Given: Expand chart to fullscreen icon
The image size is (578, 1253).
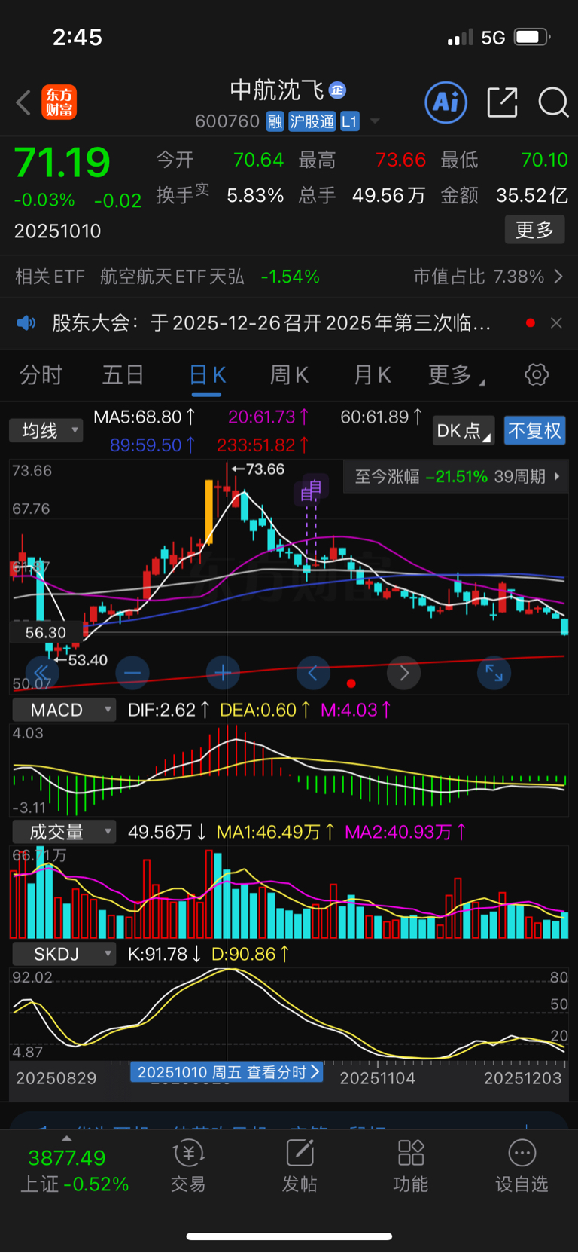Looking at the screenshot, I should [x=494, y=673].
